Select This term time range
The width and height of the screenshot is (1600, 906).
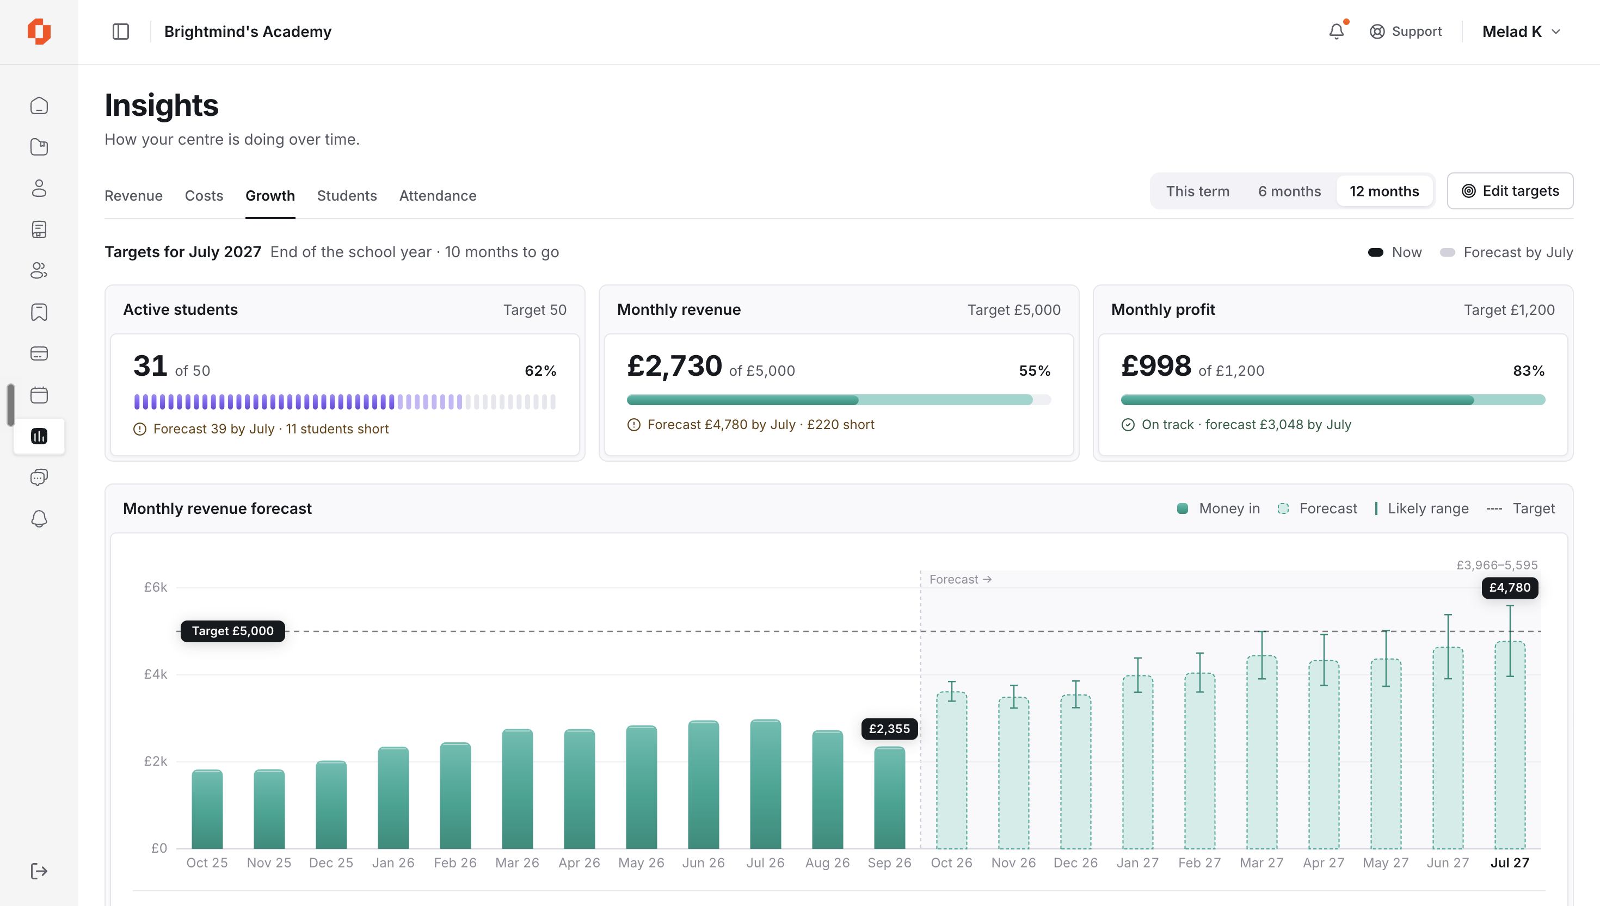(x=1198, y=191)
